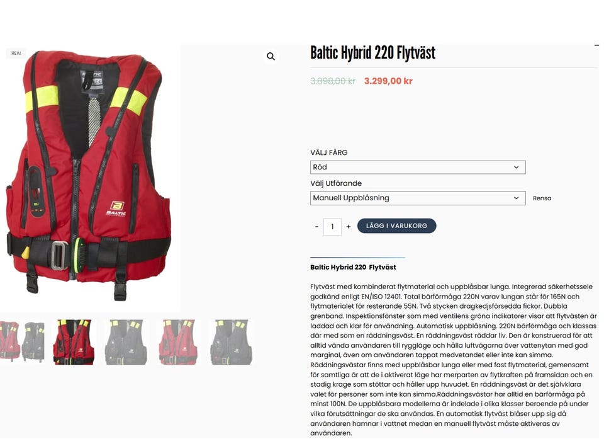Screen dimensions: 604x439
Task: Increase quantity with the plus button
Action: pyautogui.click(x=348, y=227)
